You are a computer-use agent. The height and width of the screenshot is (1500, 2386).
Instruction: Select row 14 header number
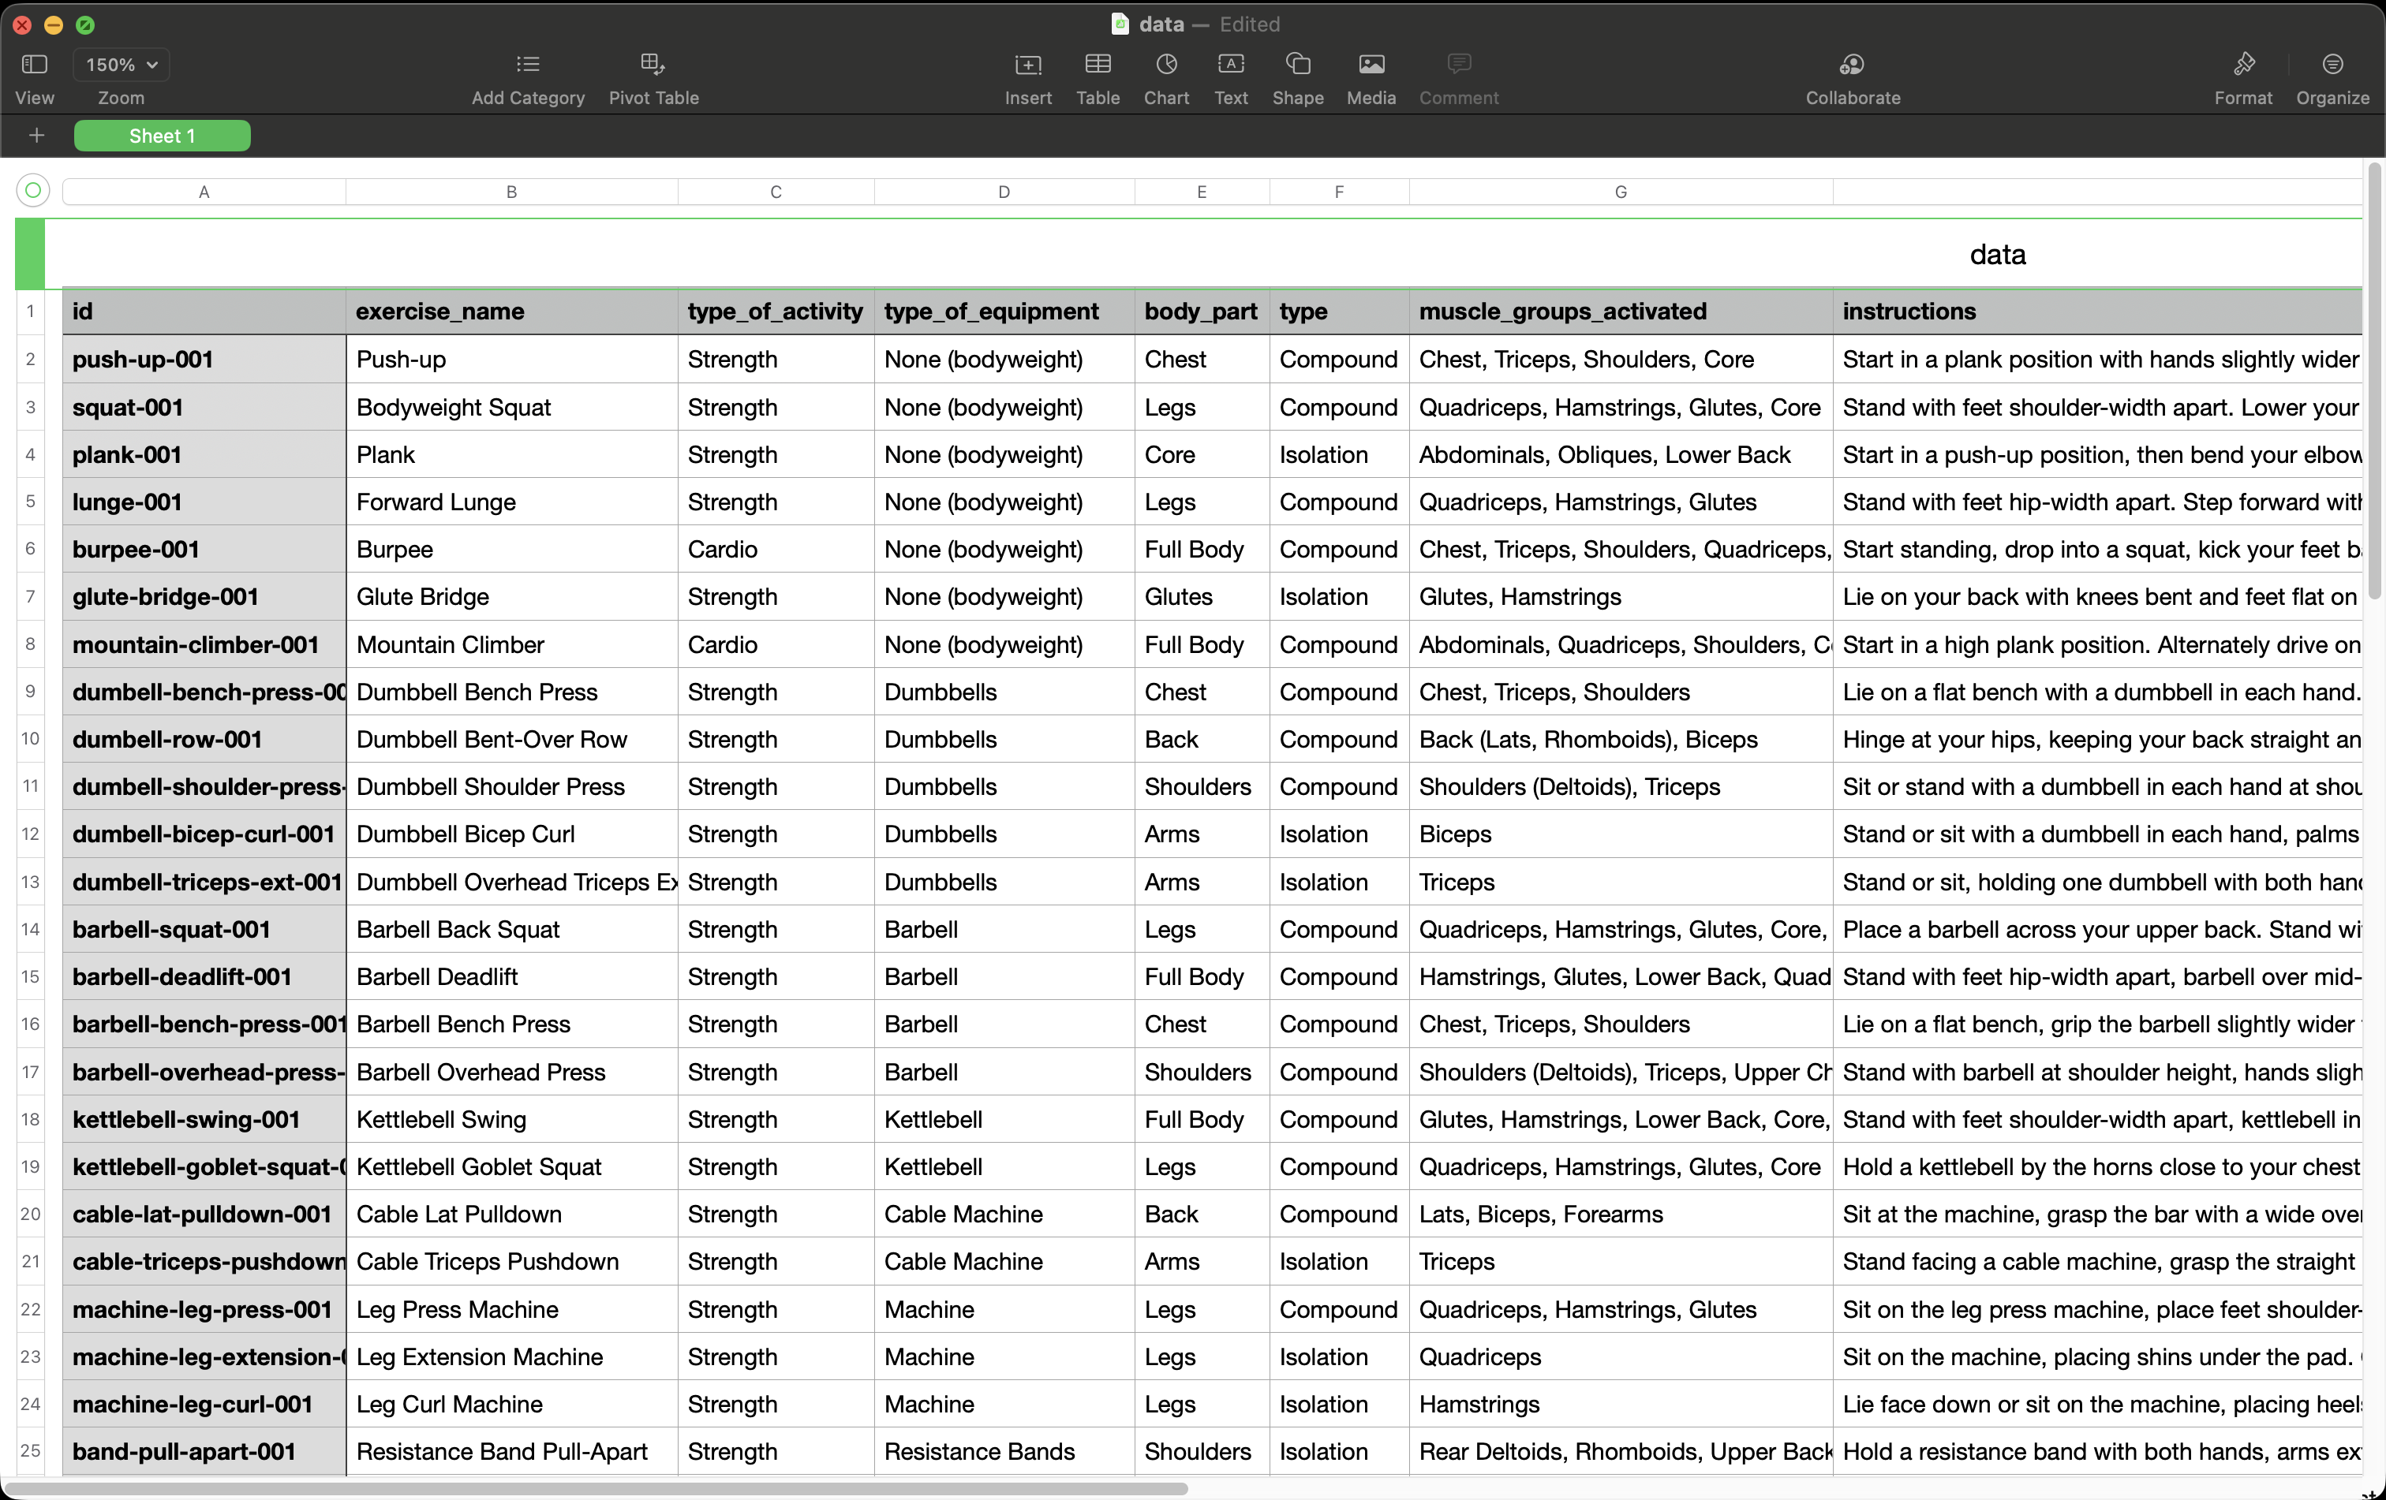[x=31, y=929]
